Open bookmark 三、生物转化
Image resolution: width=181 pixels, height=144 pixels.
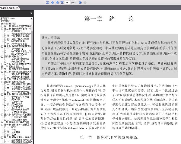[14, 132]
